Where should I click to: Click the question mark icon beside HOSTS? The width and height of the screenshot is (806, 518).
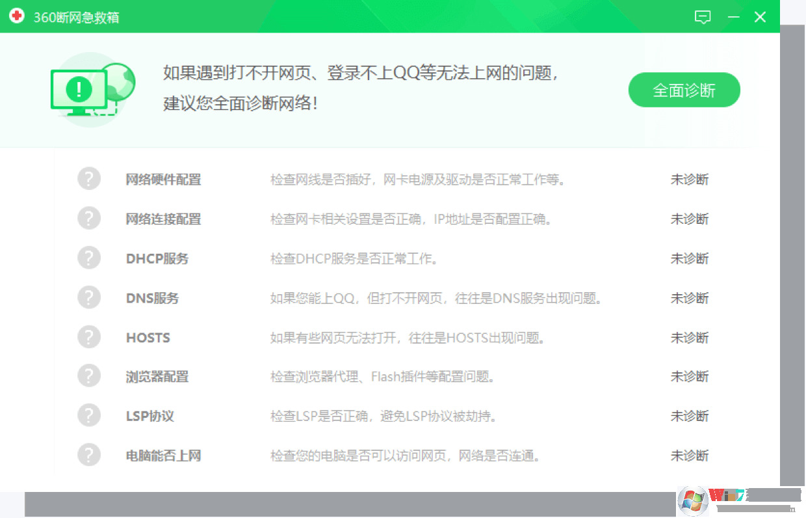pos(89,337)
